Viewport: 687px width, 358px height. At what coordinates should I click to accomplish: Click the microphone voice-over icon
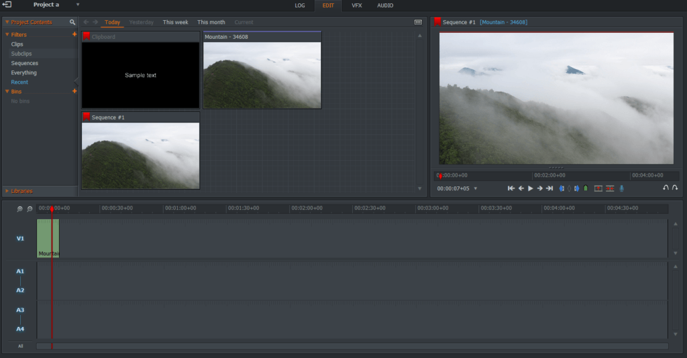621,188
